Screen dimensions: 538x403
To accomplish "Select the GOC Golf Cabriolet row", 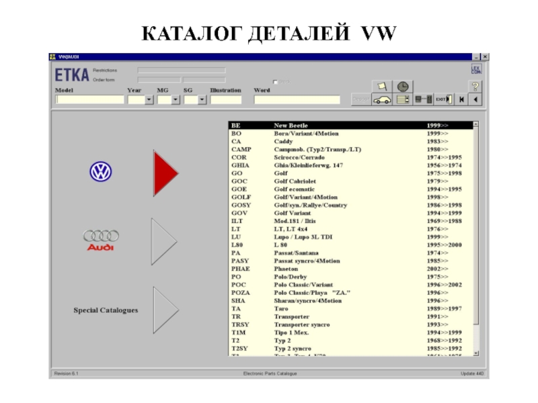I will pyautogui.click(x=350, y=181).
